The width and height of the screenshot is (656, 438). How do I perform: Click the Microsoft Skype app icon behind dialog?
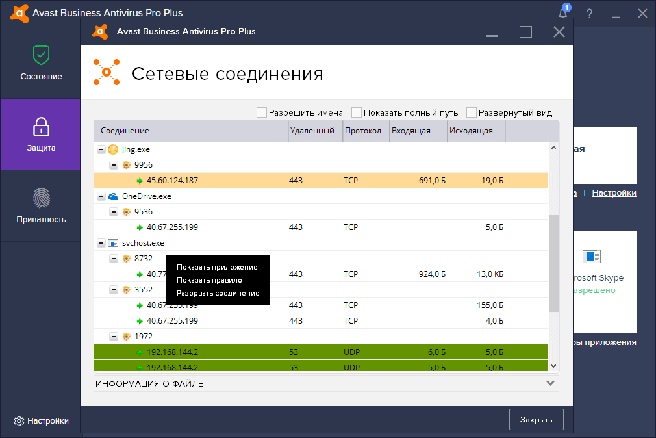[592, 256]
